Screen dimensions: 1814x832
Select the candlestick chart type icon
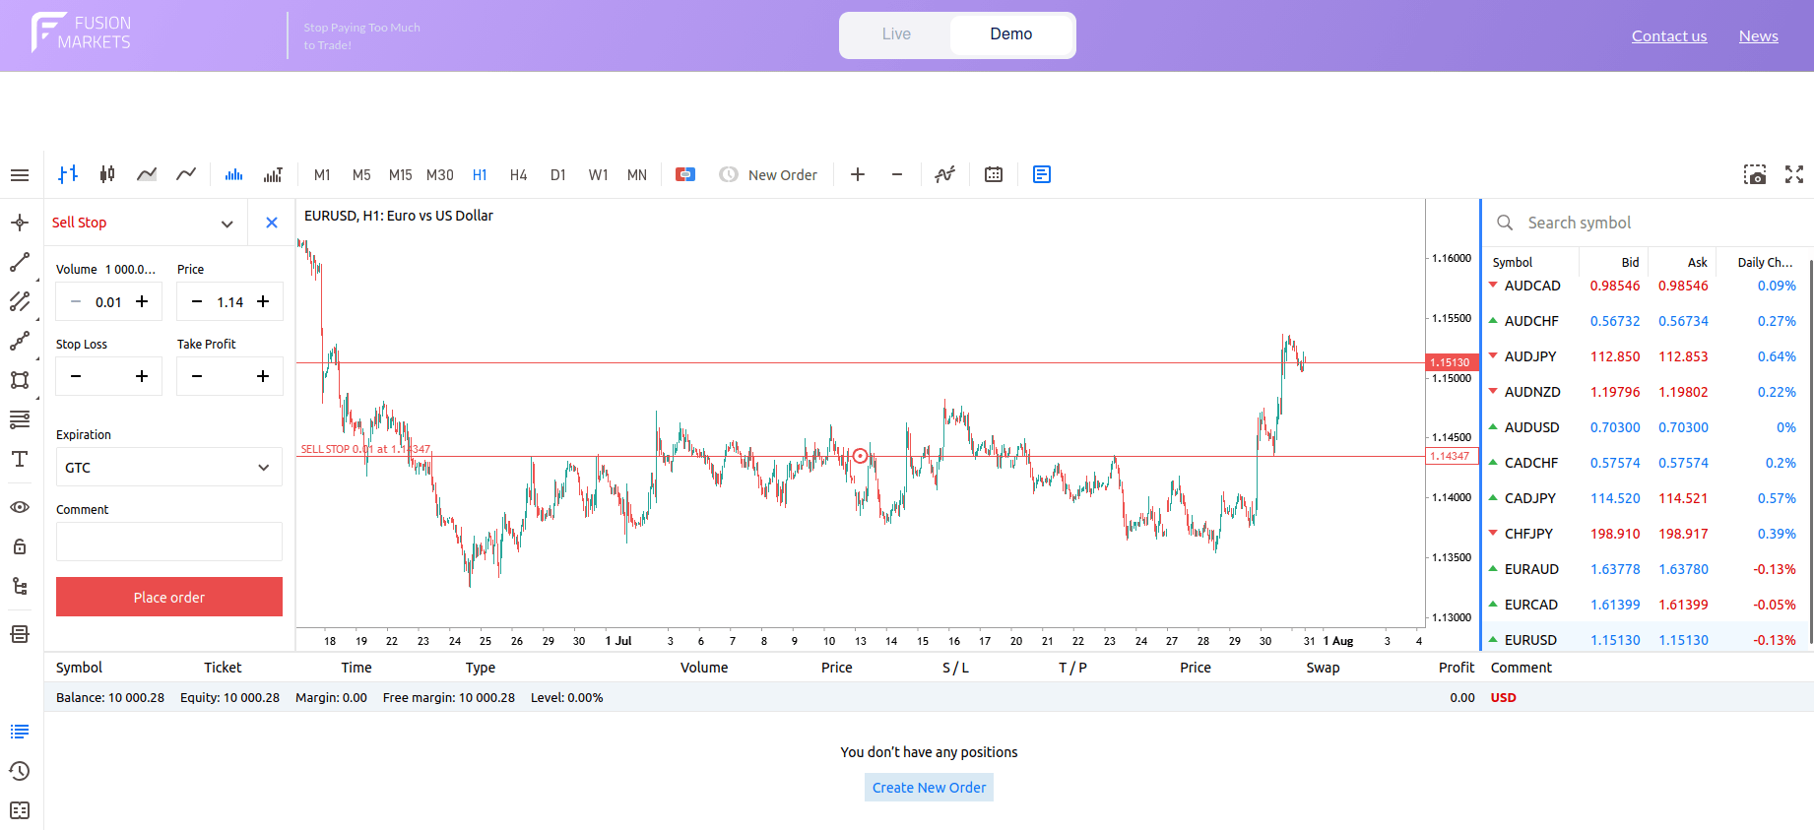107,174
